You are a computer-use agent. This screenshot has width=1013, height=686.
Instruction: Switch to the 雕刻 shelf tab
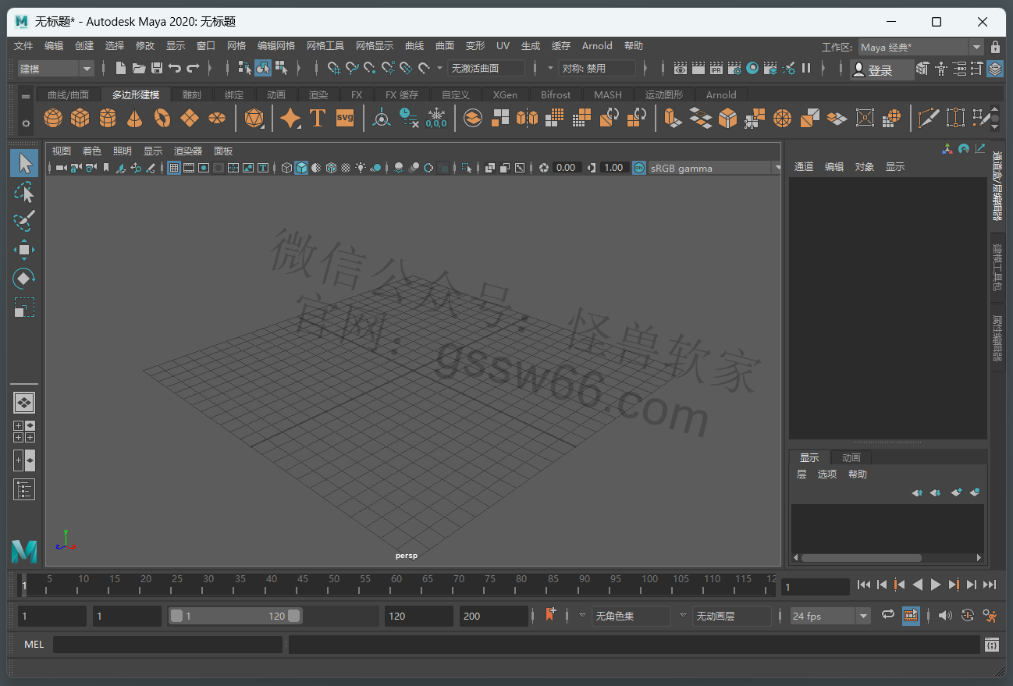click(191, 95)
